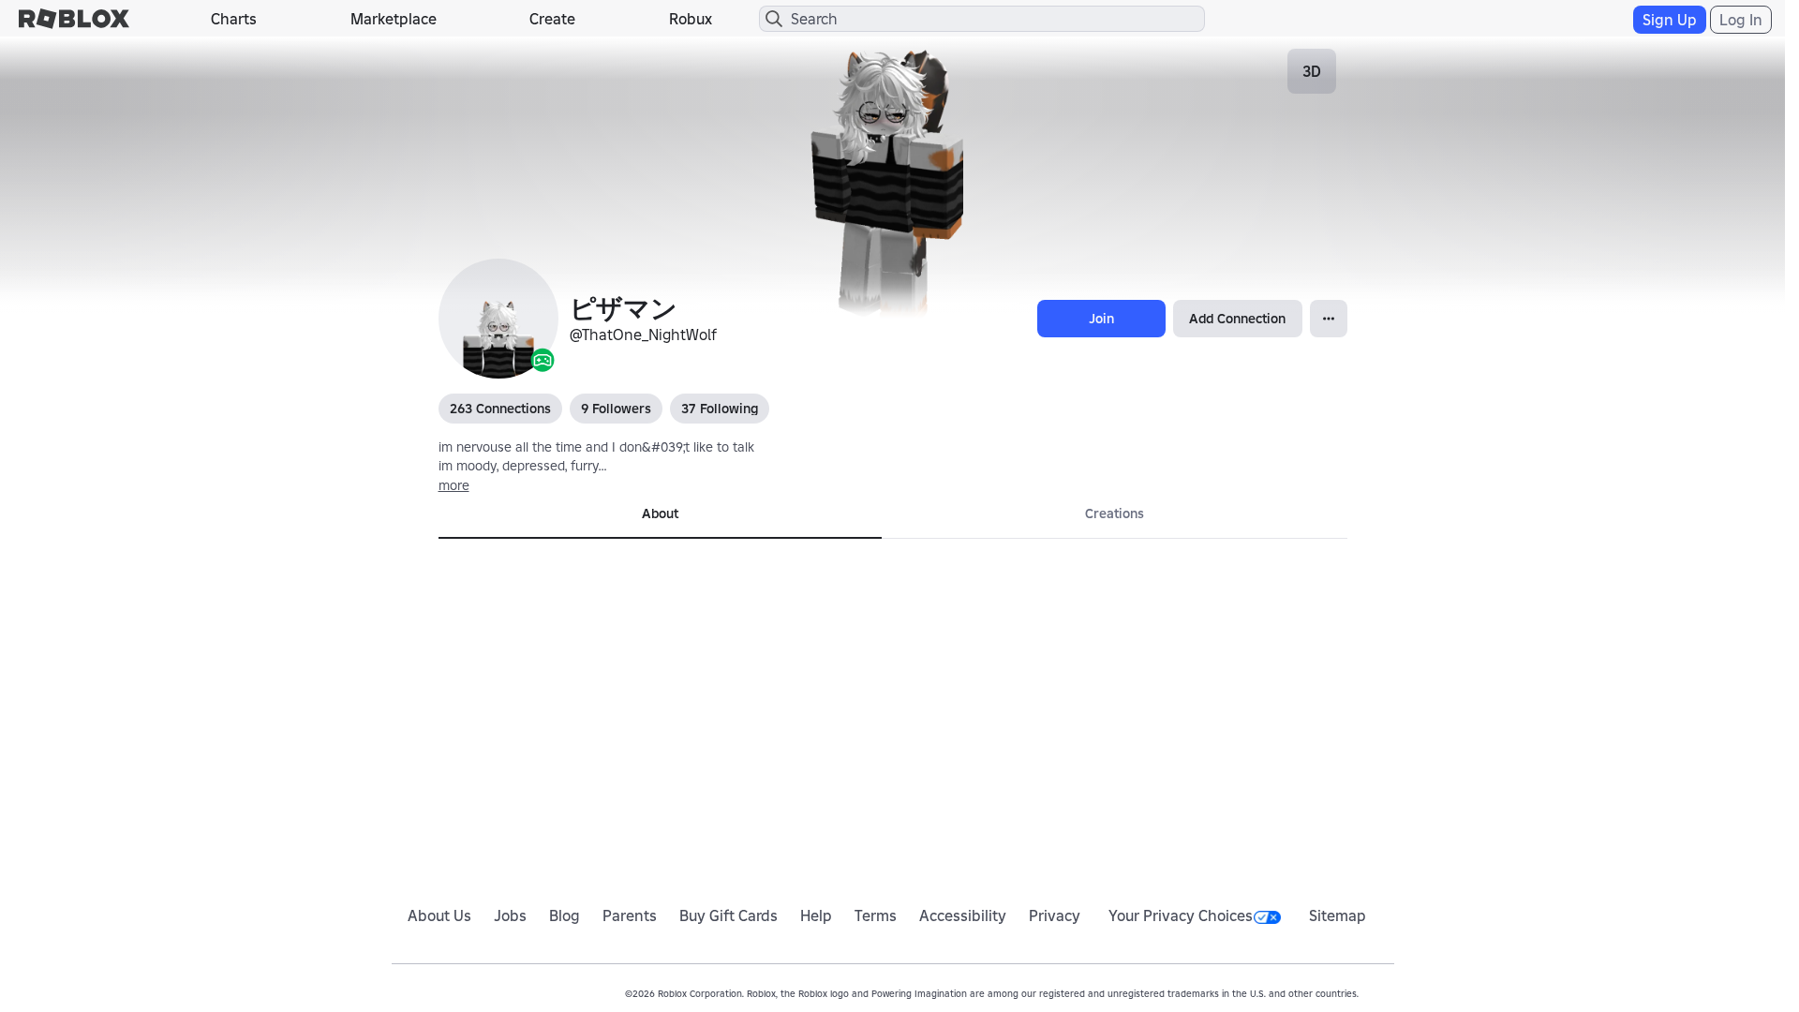Click the green in-game status icon
The image size is (1799, 1012).
point(543,361)
